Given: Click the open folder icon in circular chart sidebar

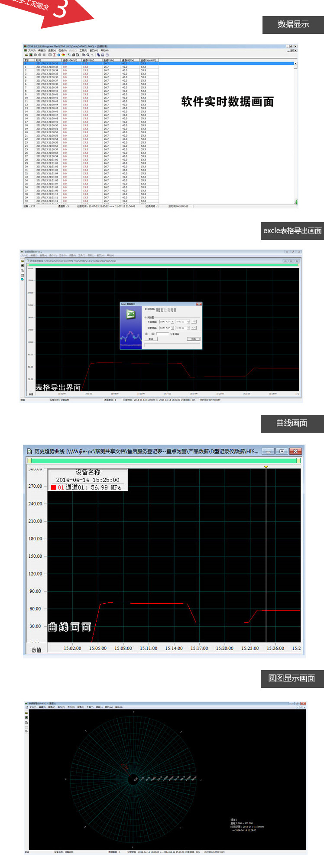Looking at the screenshot, I should (x=26, y=713).
